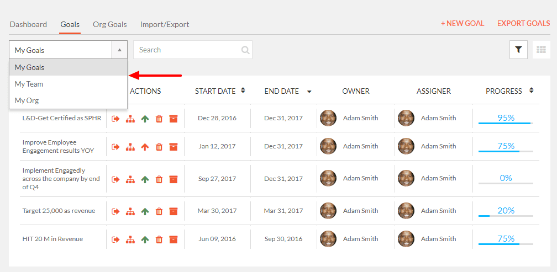Screen dimensions: 557x272
Task: Sort by Start Date column arrows
Action: click(243, 90)
